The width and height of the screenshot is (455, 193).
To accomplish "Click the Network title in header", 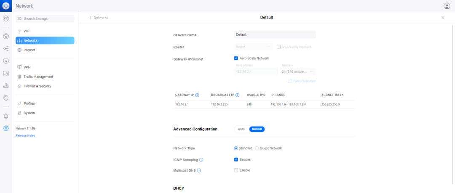I will pyautogui.click(x=24, y=6).
